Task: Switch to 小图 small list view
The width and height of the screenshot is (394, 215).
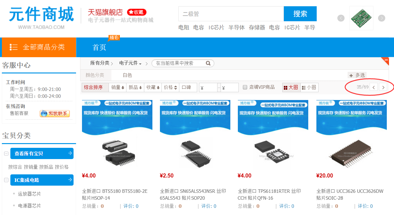Action: (309, 87)
